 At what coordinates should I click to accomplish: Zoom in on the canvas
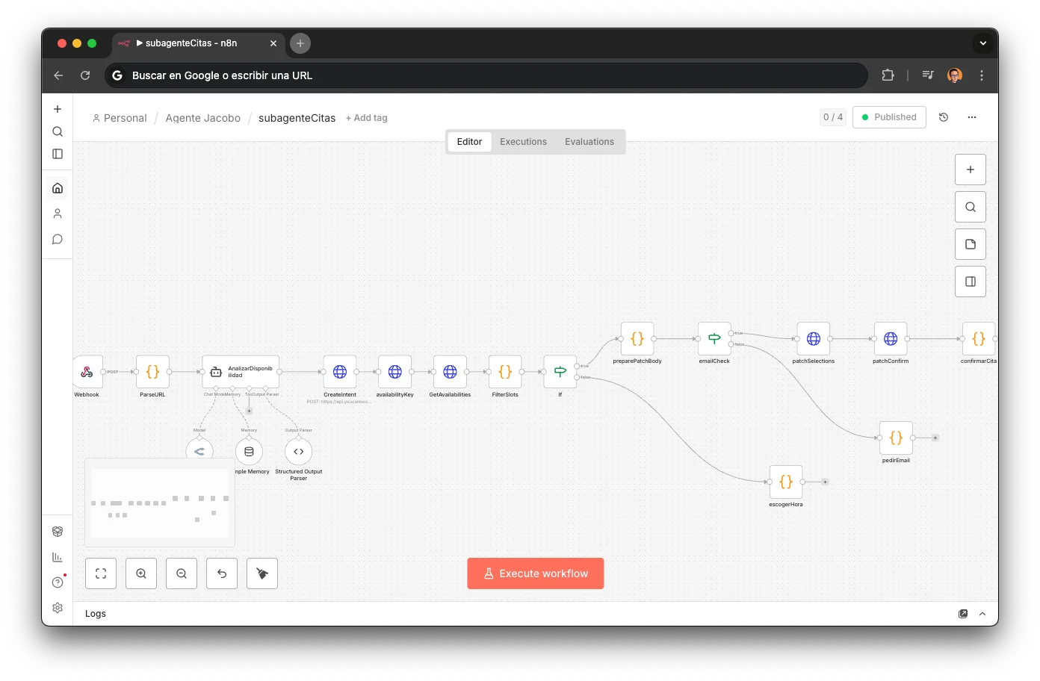tap(141, 573)
